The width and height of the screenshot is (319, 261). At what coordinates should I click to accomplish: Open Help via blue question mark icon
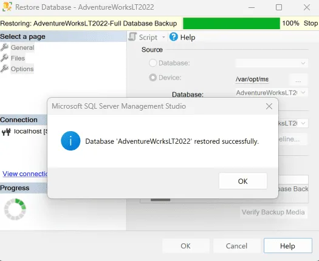tap(174, 37)
